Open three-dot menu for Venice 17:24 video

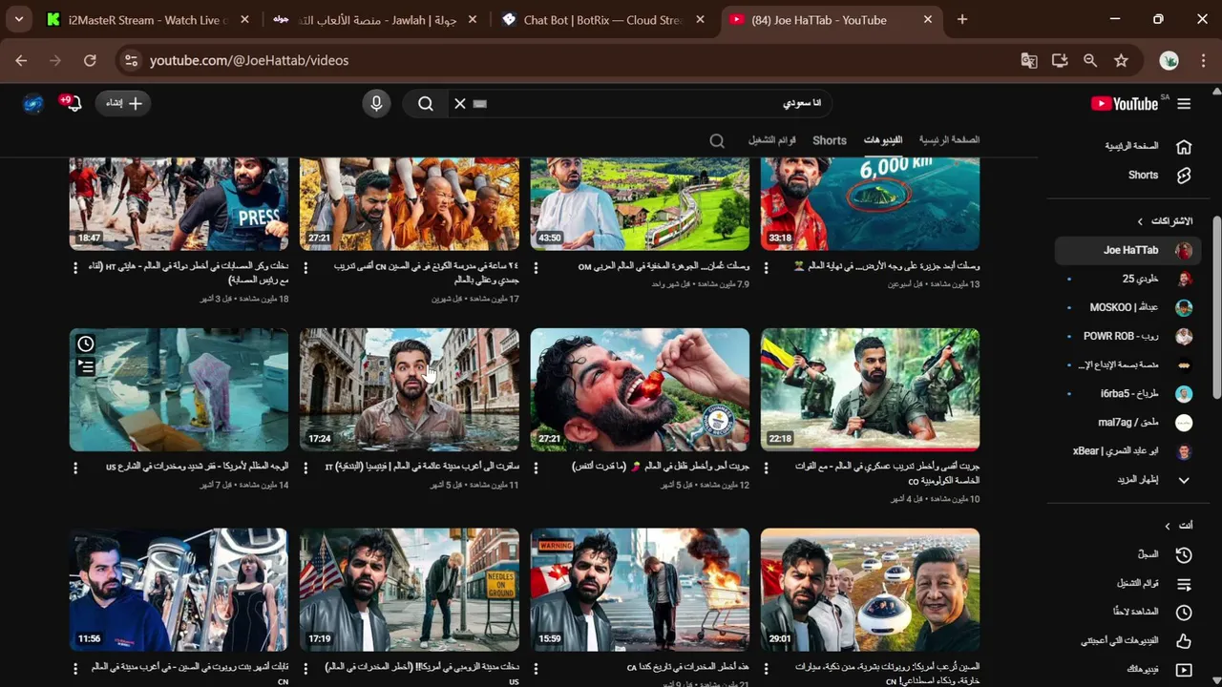coord(305,468)
